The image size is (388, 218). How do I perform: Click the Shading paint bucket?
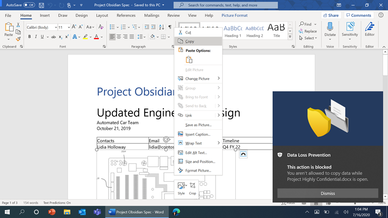pos(152,37)
